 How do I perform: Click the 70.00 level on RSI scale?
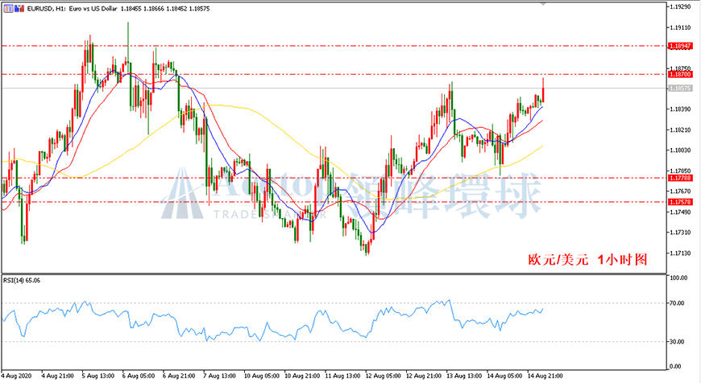pyautogui.click(x=676, y=303)
